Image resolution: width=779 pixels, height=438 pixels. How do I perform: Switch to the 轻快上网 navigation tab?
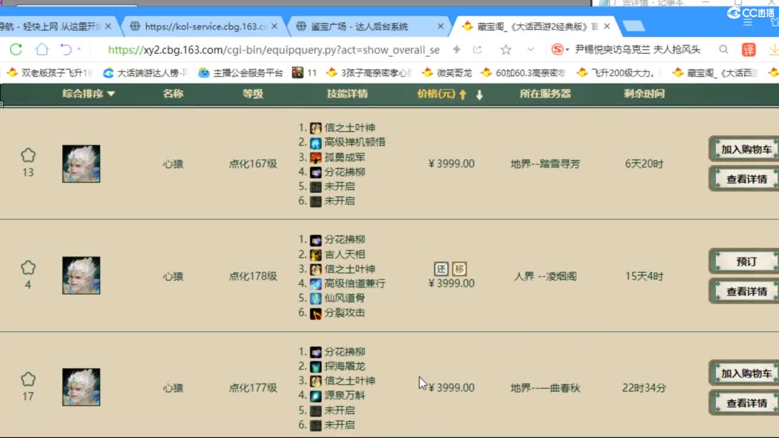(52, 26)
